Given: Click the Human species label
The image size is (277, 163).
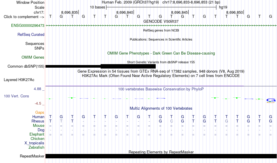Looking at the screenshot, I should click(x=38, y=117).
